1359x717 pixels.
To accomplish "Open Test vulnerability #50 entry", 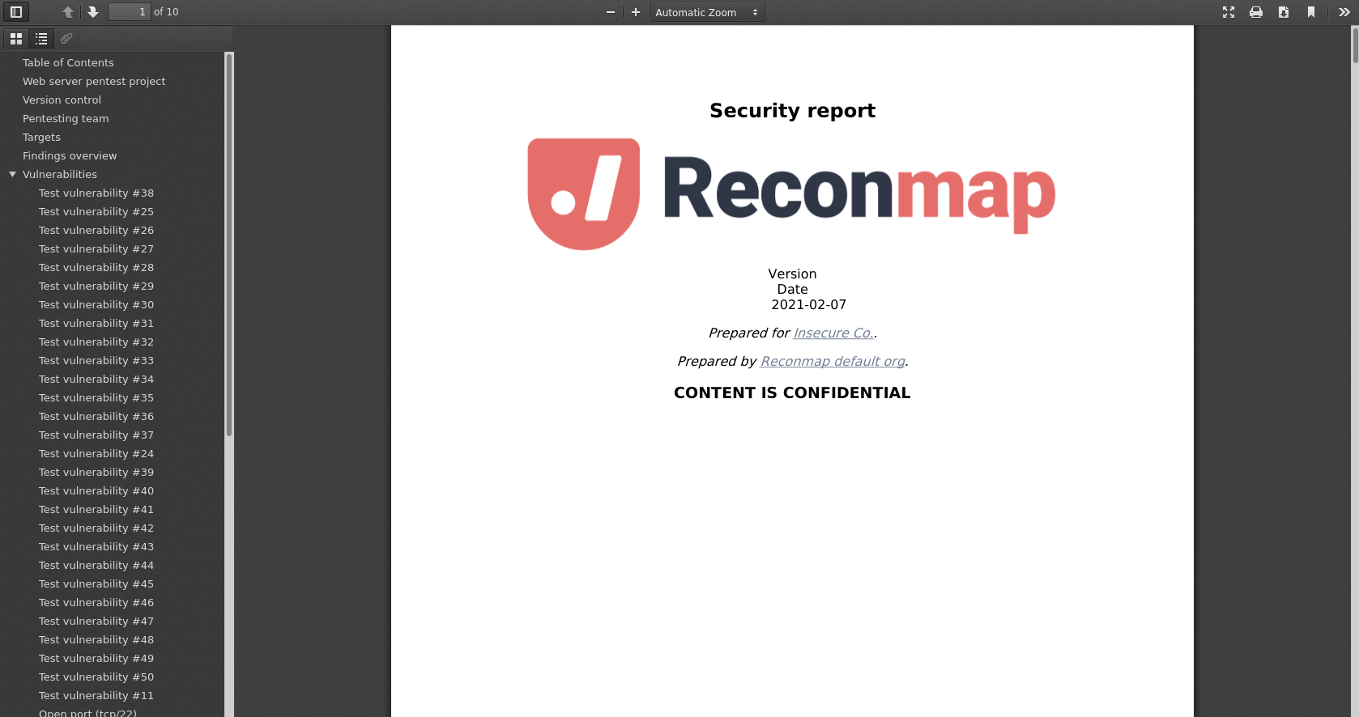I will coord(96,677).
